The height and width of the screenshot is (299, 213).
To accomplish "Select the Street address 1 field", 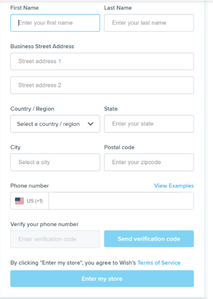I will click(x=102, y=62).
